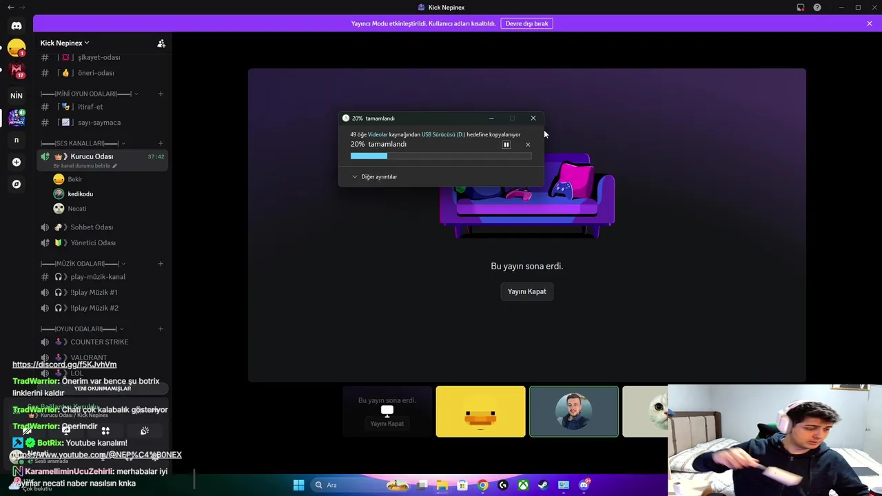
Task: Open Microsoft Store from the taskbar
Action: tap(462, 485)
